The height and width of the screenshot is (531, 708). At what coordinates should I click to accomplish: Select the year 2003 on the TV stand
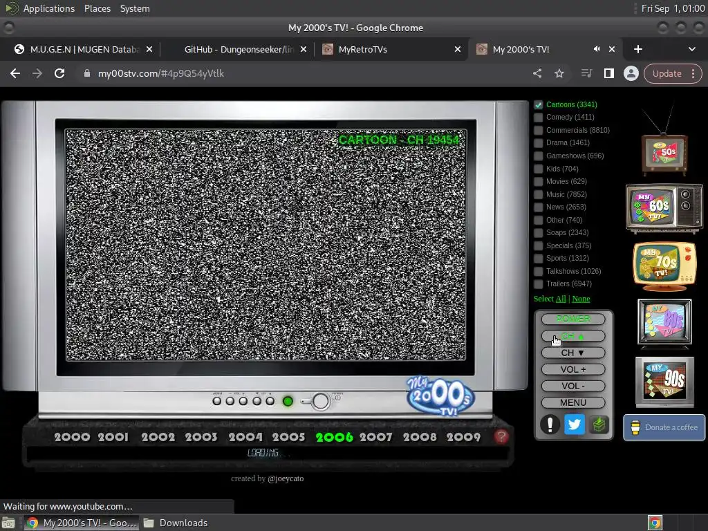[201, 437]
